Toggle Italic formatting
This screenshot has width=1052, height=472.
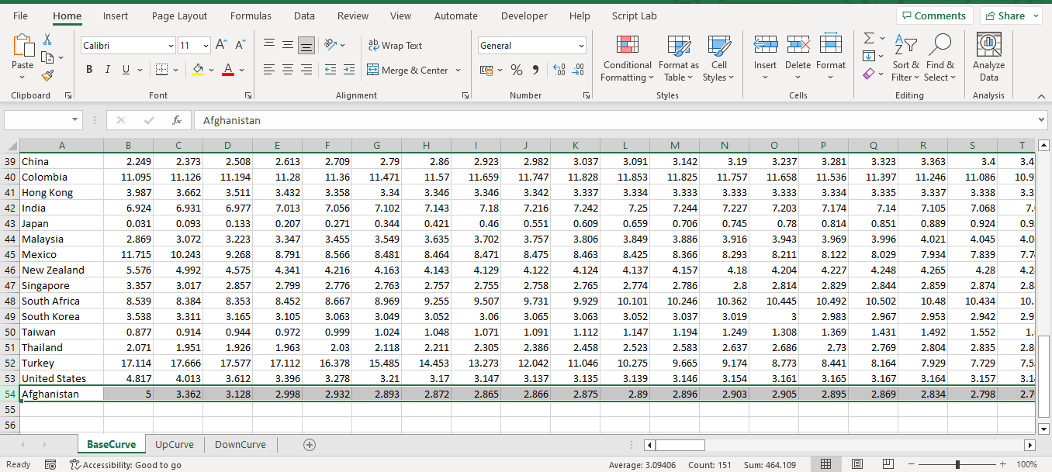point(108,70)
